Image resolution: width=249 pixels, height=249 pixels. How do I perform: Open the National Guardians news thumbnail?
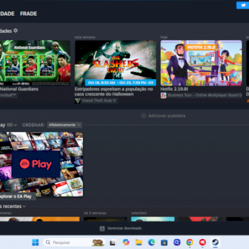(x=35, y=63)
